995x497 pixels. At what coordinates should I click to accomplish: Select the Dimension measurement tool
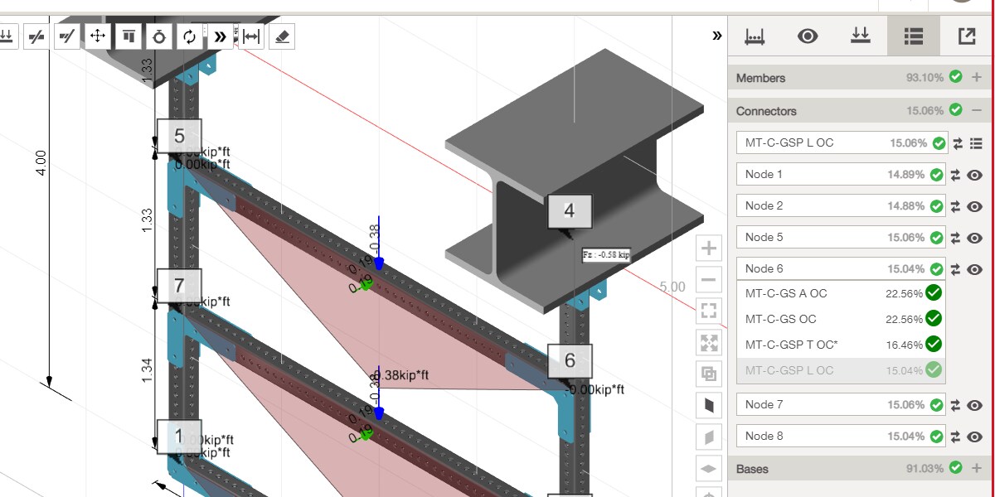point(251,36)
